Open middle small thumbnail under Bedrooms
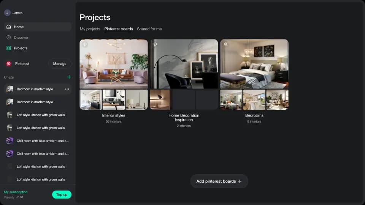This screenshot has width=365, height=205. coord(254,100)
